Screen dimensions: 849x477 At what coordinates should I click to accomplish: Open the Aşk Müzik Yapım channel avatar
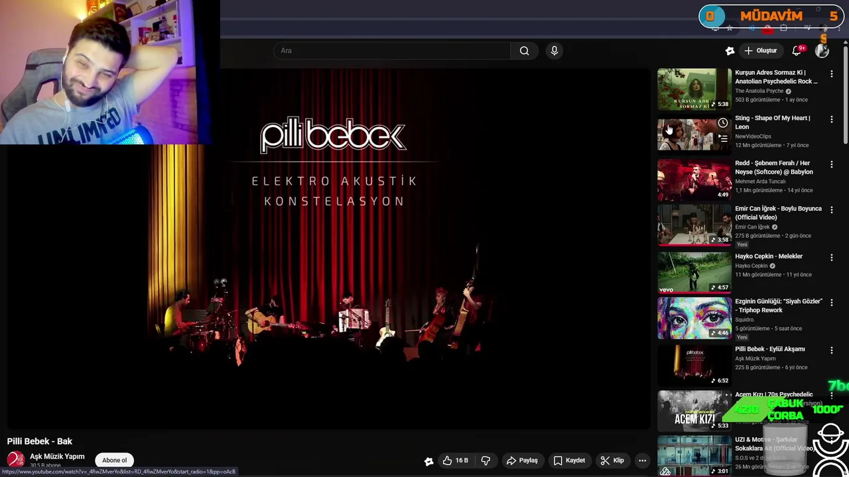click(16, 460)
